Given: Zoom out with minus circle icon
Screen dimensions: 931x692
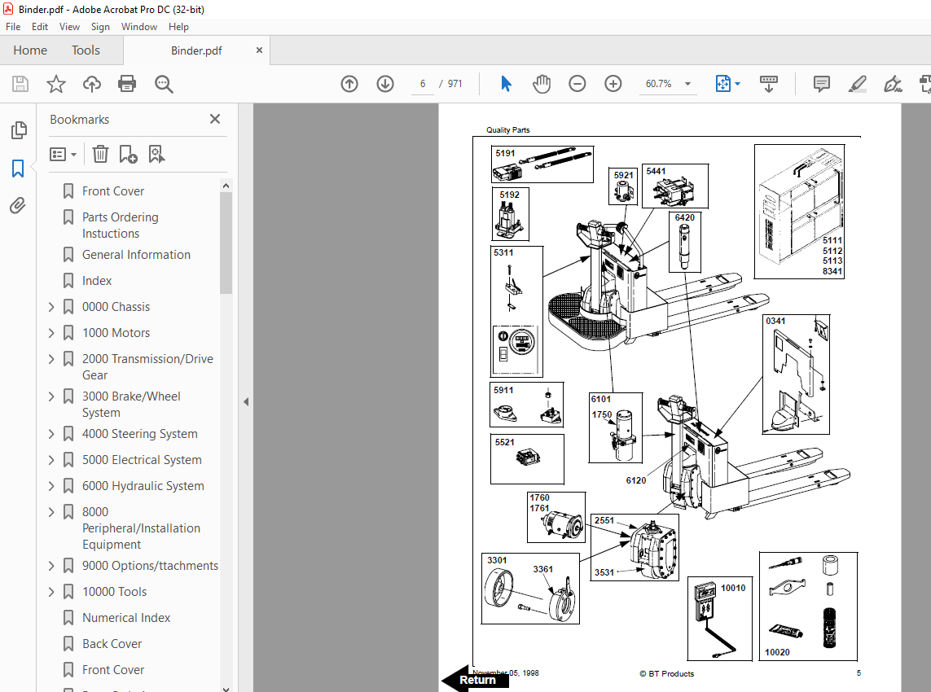Looking at the screenshot, I should (x=577, y=84).
